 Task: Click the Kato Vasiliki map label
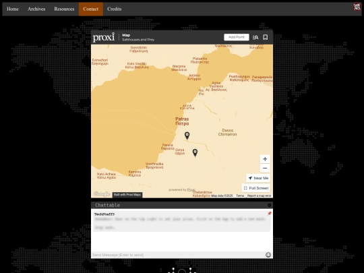[x=137, y=65]
